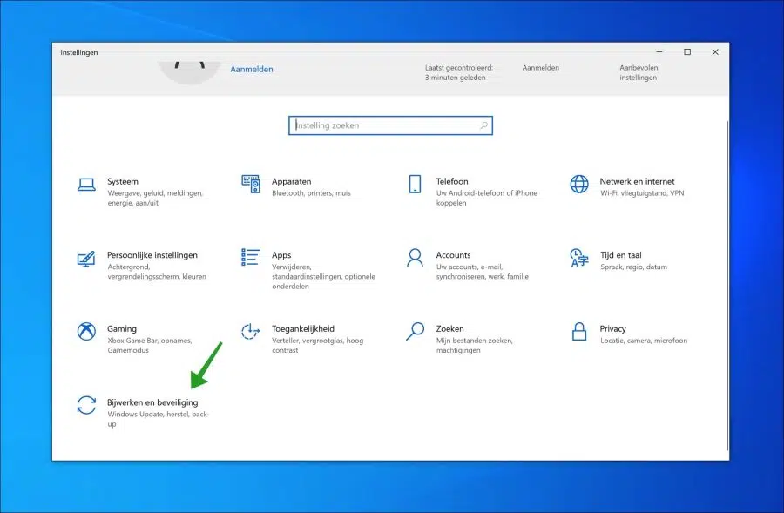Open 'Aanbevolen instellingen' in the header
This screenshot has width=784, height=513.
(x=639, y=72)
